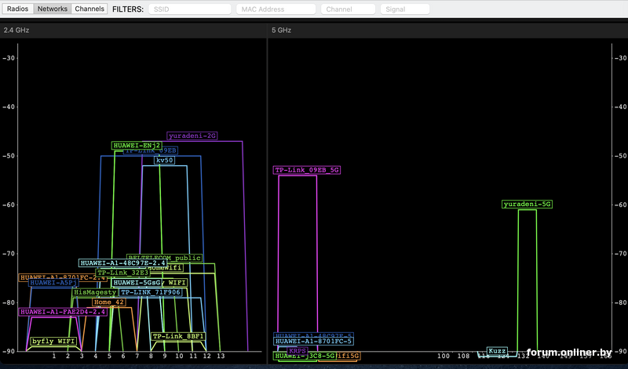Image resolution: width=628 pixels, height=369 pixels.
Task: Click the yuradeni-5G network label
Action: point(528,204)
